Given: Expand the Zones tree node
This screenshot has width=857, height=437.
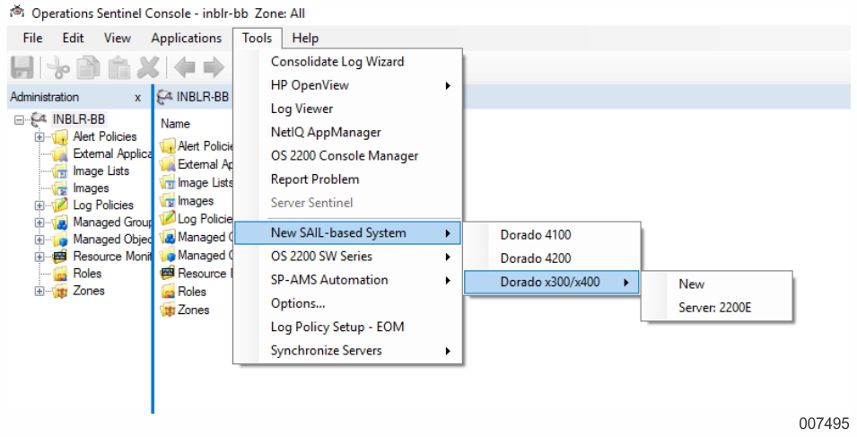Looking at the screenshot, I should [39, 292].
